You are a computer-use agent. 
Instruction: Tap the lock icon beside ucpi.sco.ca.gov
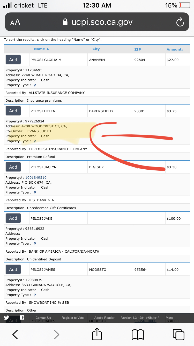point(65,22)
